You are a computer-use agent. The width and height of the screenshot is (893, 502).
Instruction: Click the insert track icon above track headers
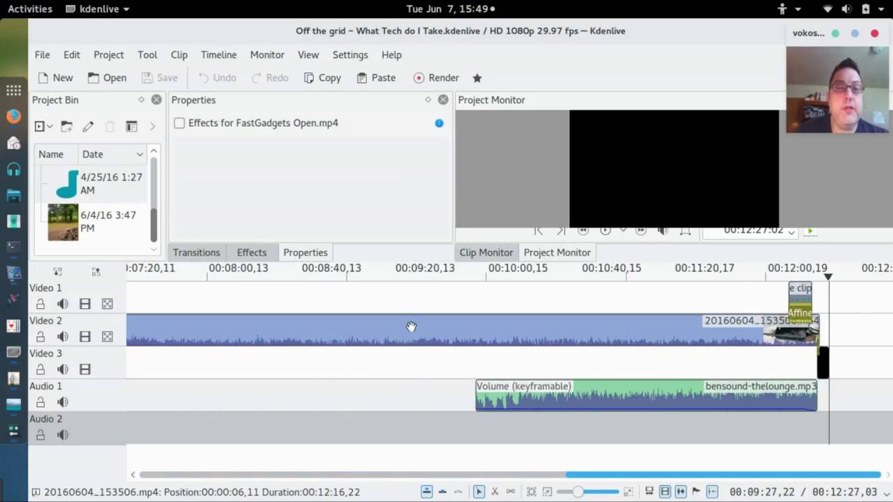pos(57,271)
